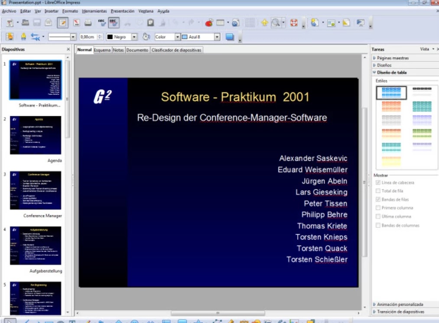The height and width of the screenshot is (323, 439).
Task: Toggle the Shadow icon
Action: click(230, 37)
